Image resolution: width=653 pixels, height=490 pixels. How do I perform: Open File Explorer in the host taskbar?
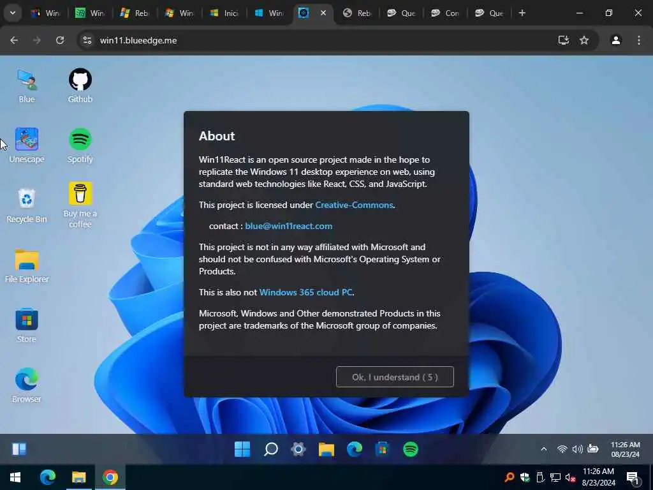(78, 477)
